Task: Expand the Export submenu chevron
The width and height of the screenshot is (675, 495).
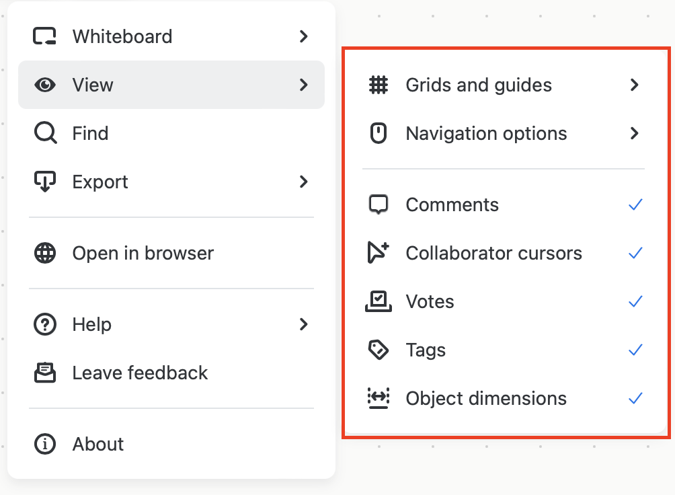Action: click(304, 182)
